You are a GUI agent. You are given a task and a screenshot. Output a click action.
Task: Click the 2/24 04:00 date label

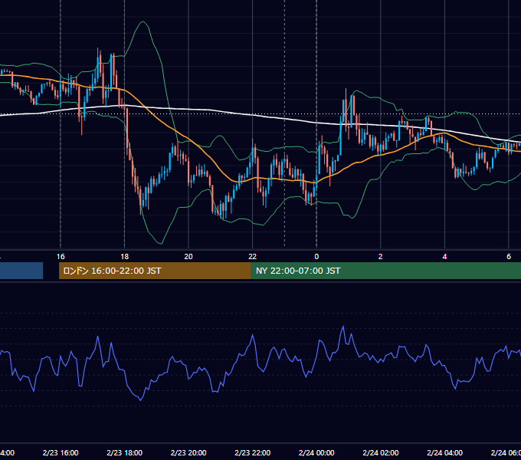[x=444, y=452]
